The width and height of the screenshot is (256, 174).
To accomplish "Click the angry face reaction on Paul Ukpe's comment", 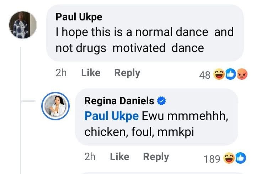I will coord(241,75).
